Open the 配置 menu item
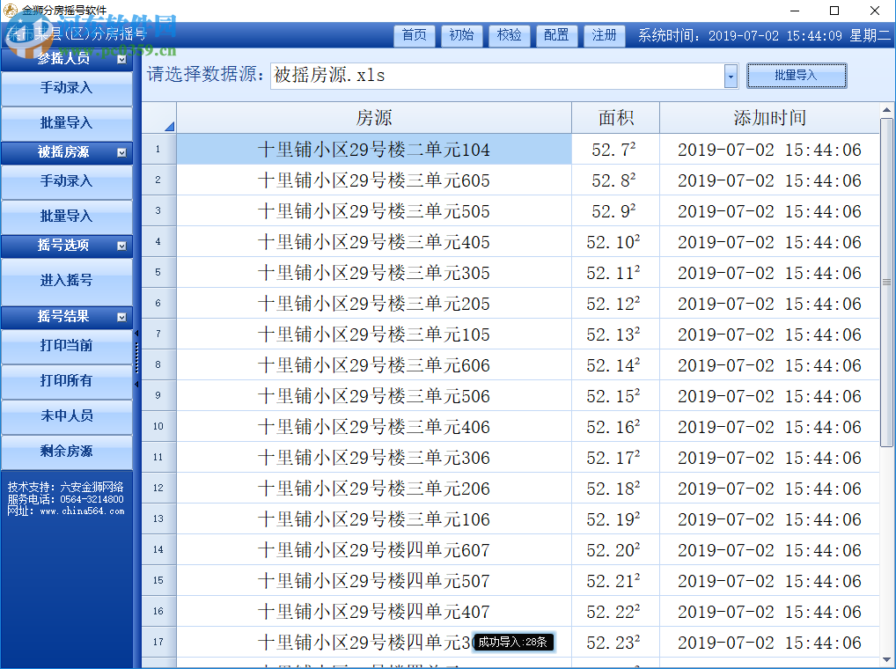This screenshot has height=669, width=896. click(556, 36)
